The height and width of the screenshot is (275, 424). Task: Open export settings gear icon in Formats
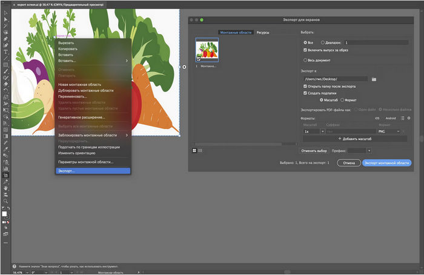pos(409,118)
